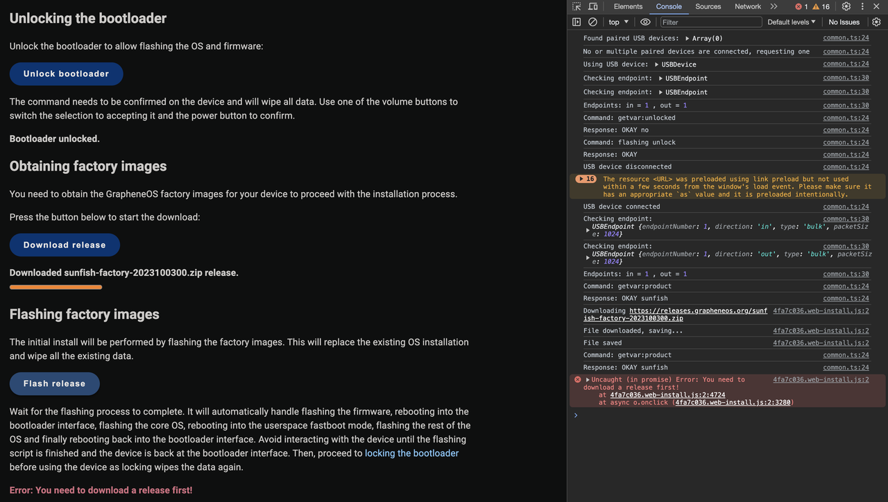Click the File downloaded, saving... log entry
The height and width of the screenshot is (502, 888).
tap(633, 331)
